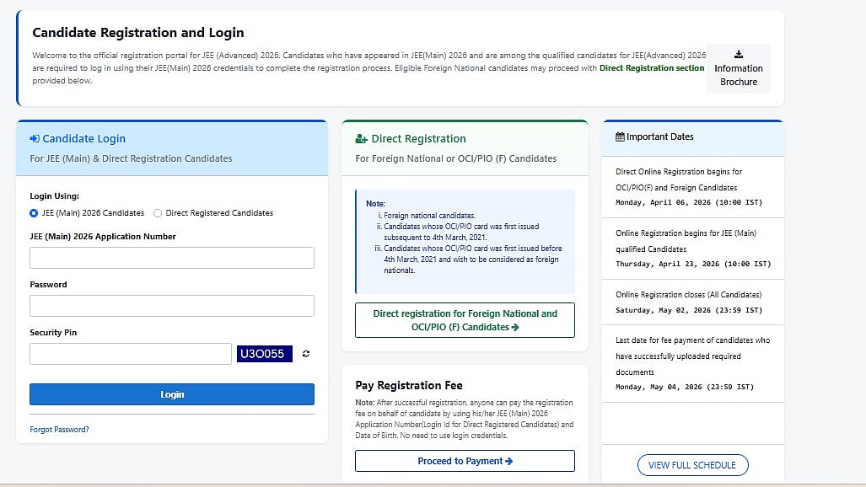Click the Proceed to Payment button text

pyautogui.click(x=460, y=461)
